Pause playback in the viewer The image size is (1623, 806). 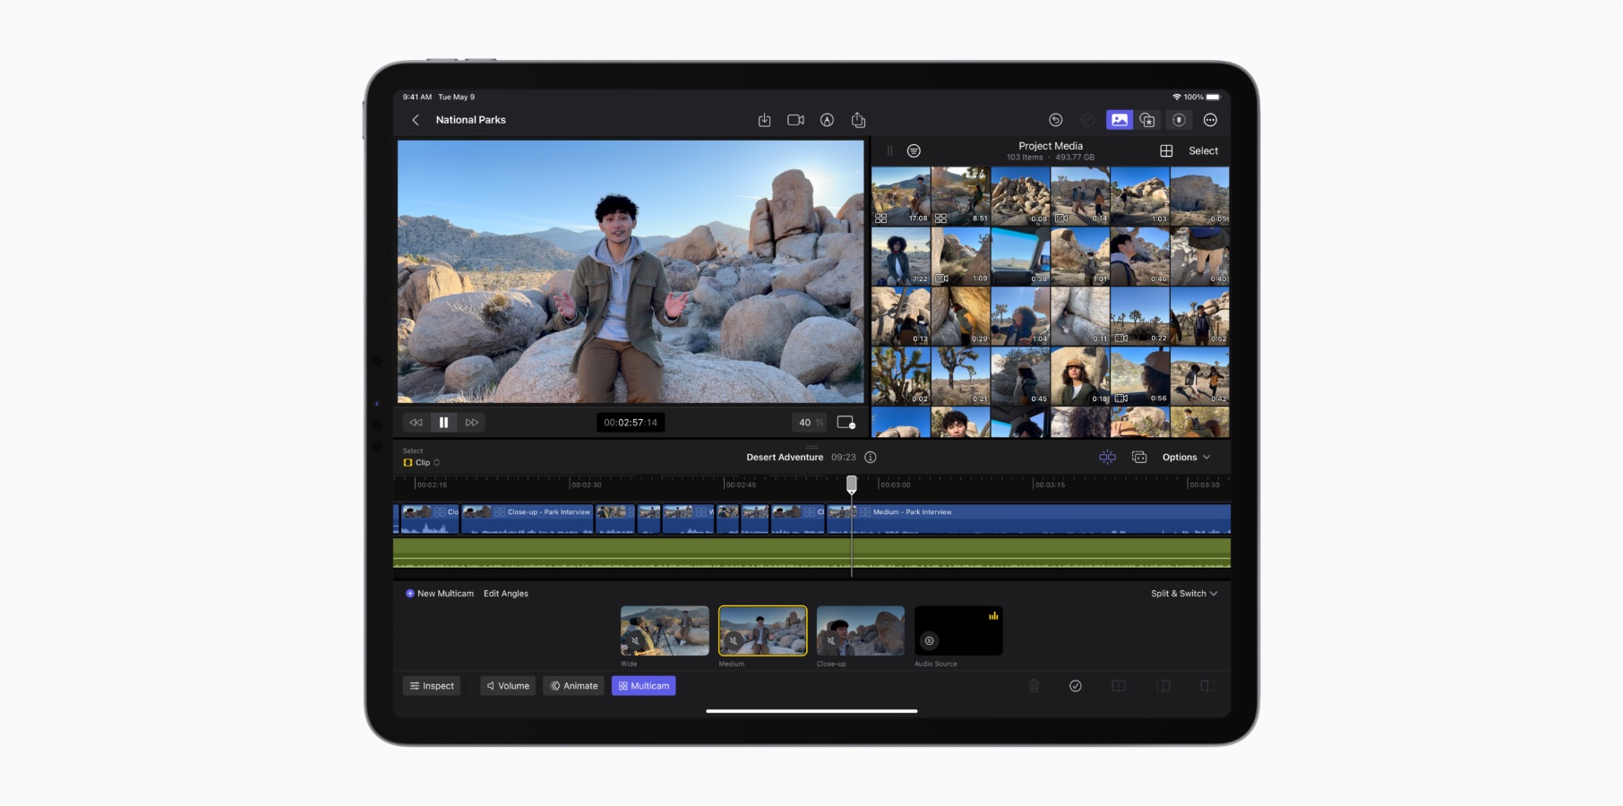443,423
